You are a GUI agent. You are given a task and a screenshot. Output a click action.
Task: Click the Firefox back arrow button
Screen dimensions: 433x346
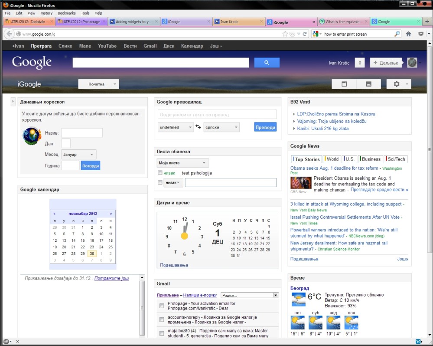9,34
